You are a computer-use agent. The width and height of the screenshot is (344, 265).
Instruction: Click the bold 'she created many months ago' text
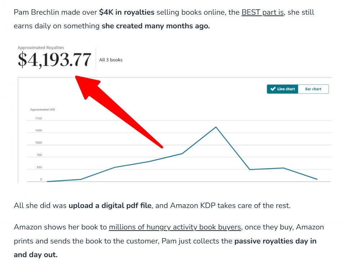pyautogui.click(x=155, y=26)
